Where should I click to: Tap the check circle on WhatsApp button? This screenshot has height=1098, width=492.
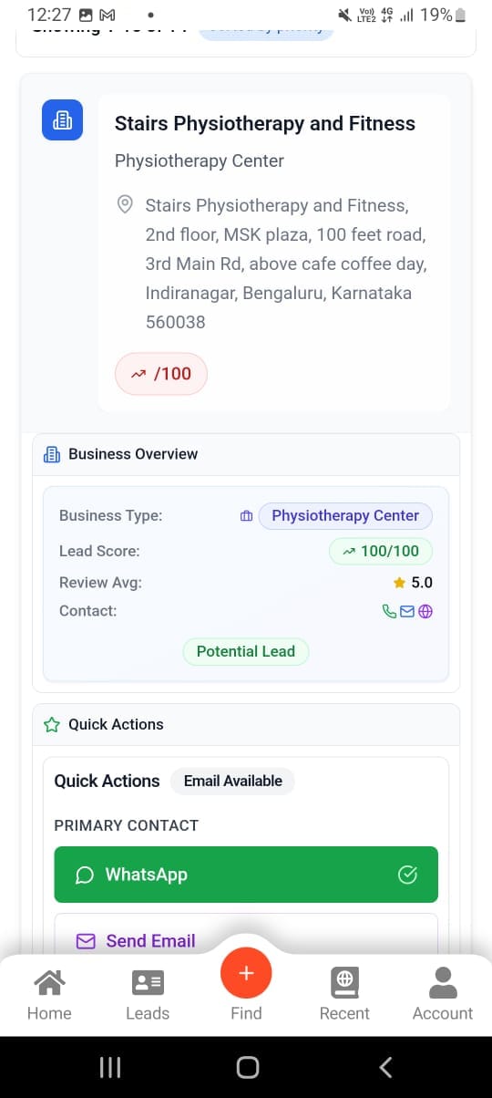pyautogui.click(x=408, y=875)
